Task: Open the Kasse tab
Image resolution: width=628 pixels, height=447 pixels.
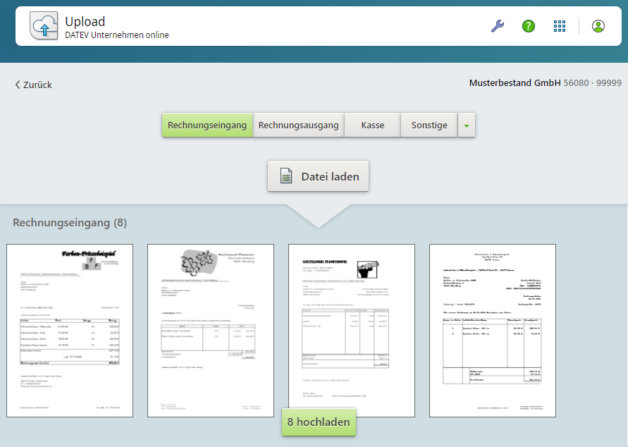Action: [371, 125]
